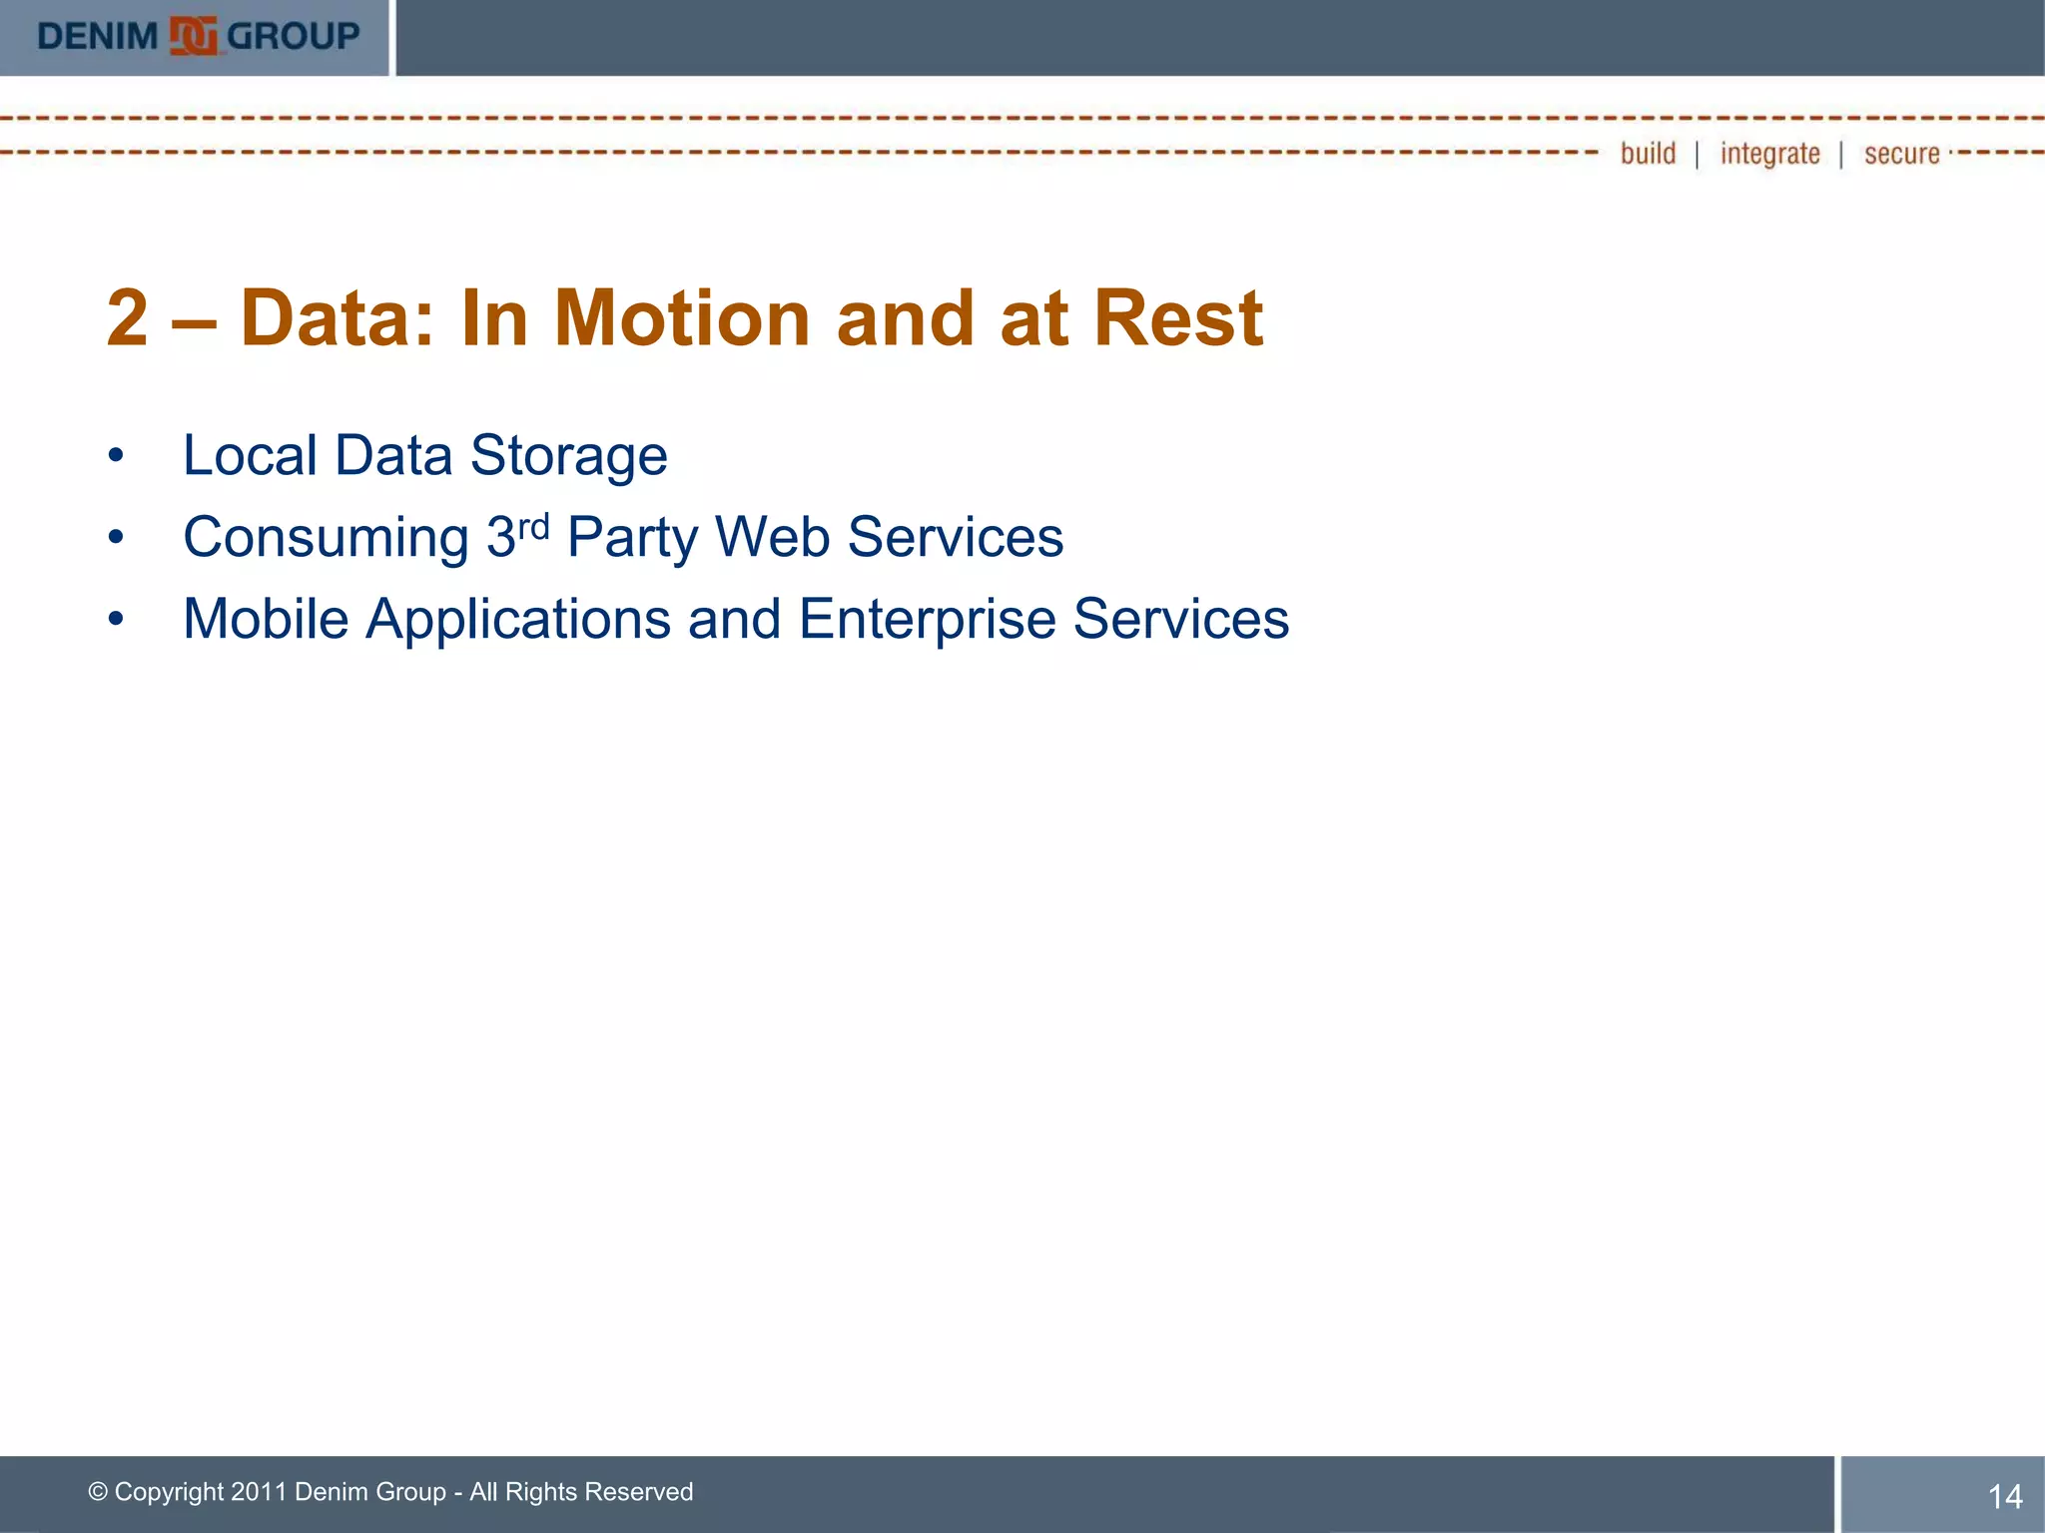Click 'Consuming 3rd Party Web Services' bullet text
This screenshot has width=2045, height=1533.
coord(623,538)
